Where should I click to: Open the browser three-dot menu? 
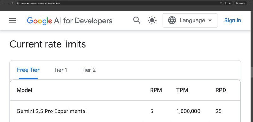(x=250, y=3)
